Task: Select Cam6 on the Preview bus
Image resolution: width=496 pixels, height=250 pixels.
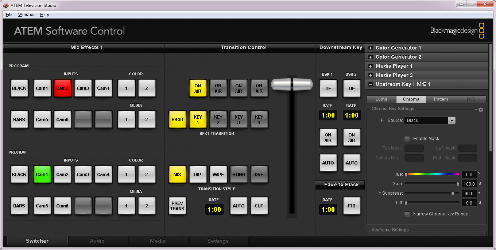Action: click(x=62, y=206)
